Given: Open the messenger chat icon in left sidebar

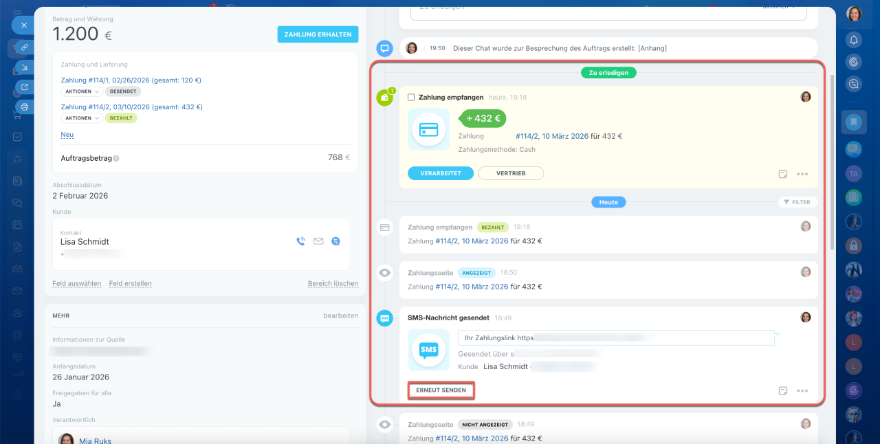Looking at the screenshot, I should click(17, 203).
